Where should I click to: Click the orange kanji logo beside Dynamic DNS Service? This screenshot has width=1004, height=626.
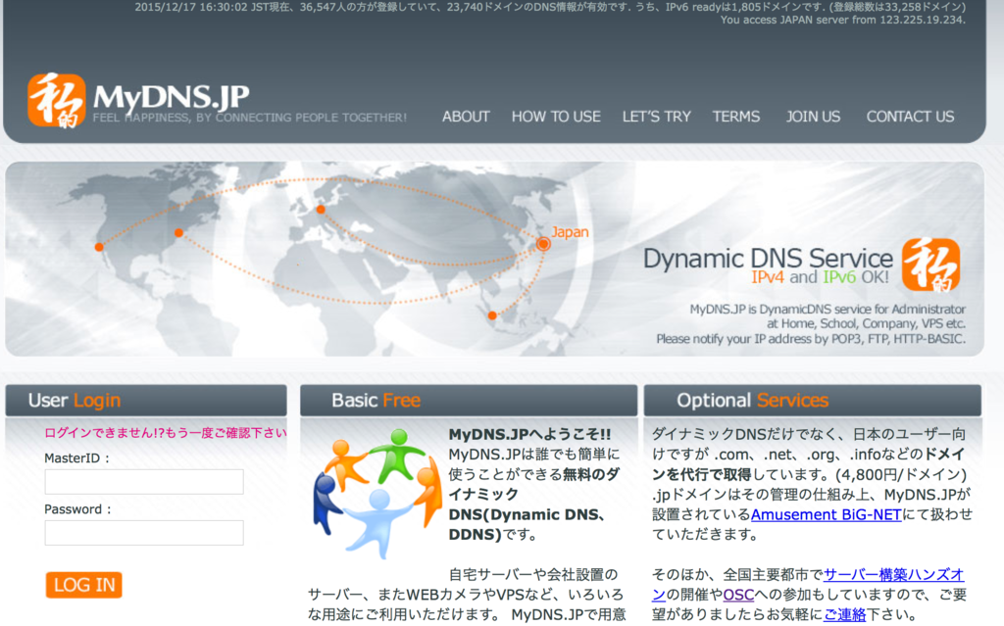930,265
